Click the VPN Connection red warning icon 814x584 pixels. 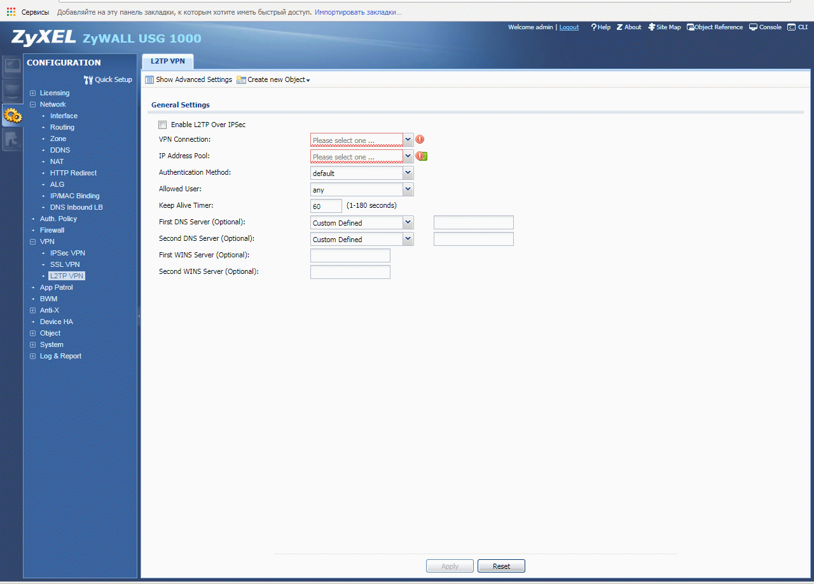point(420,139)
